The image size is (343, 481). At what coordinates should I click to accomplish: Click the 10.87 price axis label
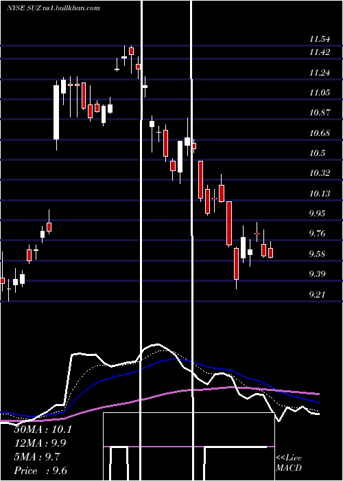coord(320,113)
